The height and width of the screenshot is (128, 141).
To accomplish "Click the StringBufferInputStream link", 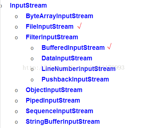I will (63, 122).
